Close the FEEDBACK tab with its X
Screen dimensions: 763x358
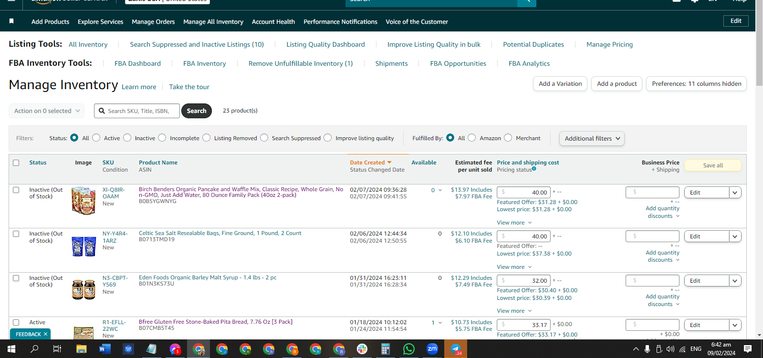click(46, 334)
